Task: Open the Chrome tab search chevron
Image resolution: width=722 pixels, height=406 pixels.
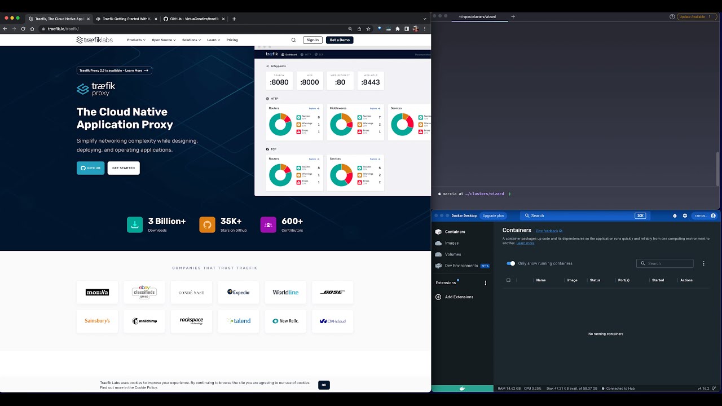Action: [425, 19]
